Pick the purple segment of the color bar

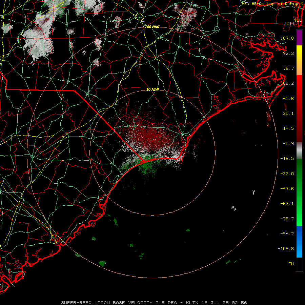tap(299, 38)
